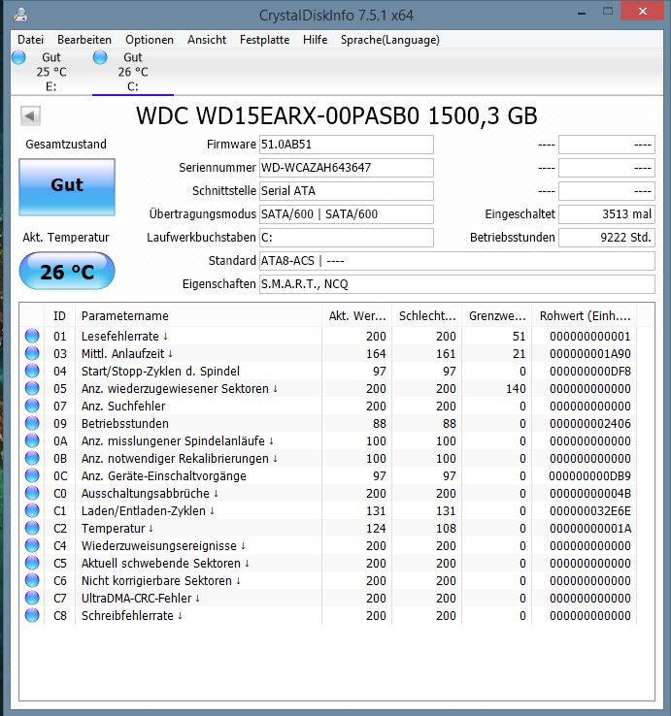Click status icon of row ID 09

click(32, 423)
